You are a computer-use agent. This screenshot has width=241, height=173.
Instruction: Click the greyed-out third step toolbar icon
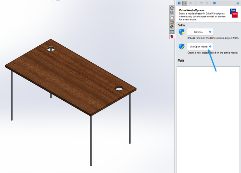pos(190,3)
